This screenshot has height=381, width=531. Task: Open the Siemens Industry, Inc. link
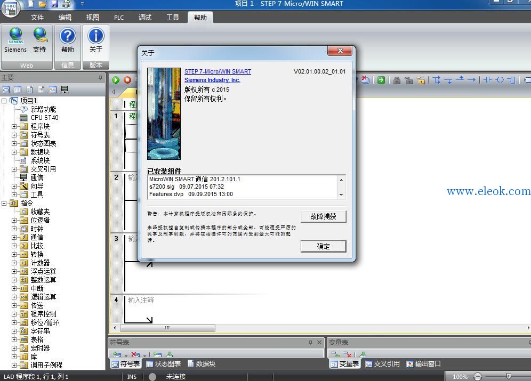pos(212,80)
